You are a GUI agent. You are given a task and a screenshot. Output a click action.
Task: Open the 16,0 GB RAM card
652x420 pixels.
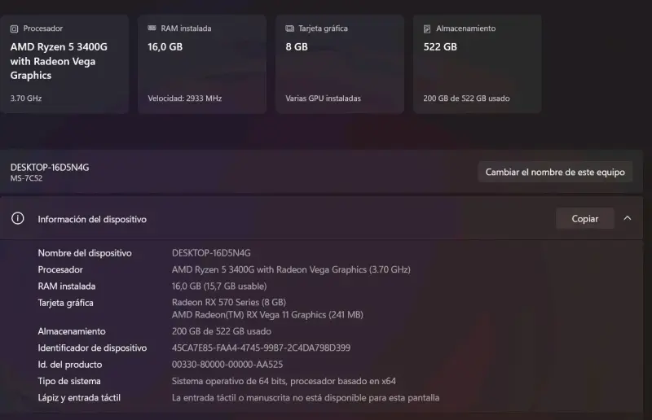[202, 64]
